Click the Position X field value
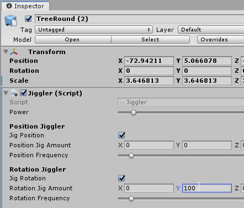The width and height of the screenshot is (244, 208). (x=149, y=61)
